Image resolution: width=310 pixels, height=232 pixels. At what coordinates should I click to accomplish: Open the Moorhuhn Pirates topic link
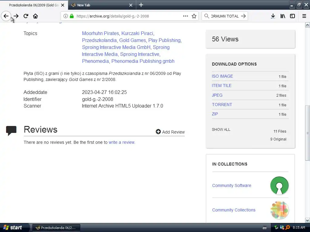pos(101,33)
